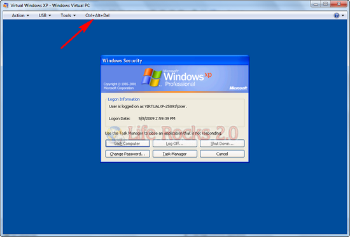Click 'User is logged on as VIRTUALXP-25891\User.' text
Image resolution: width=350 pixels, height=237 pixels.
pos(148,107)
